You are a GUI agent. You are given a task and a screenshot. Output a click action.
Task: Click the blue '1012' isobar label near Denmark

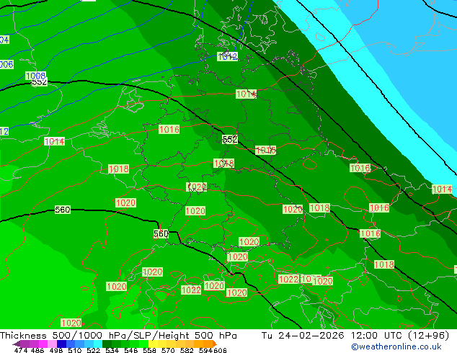click(x=227, y=56)
